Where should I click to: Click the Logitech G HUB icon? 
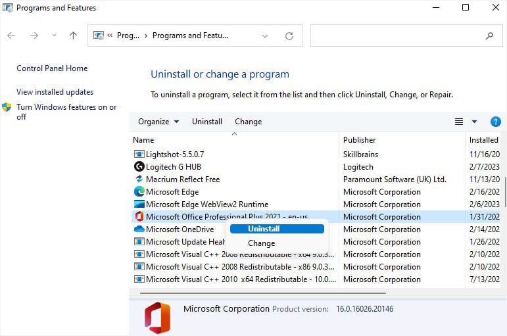click(139, 166)
